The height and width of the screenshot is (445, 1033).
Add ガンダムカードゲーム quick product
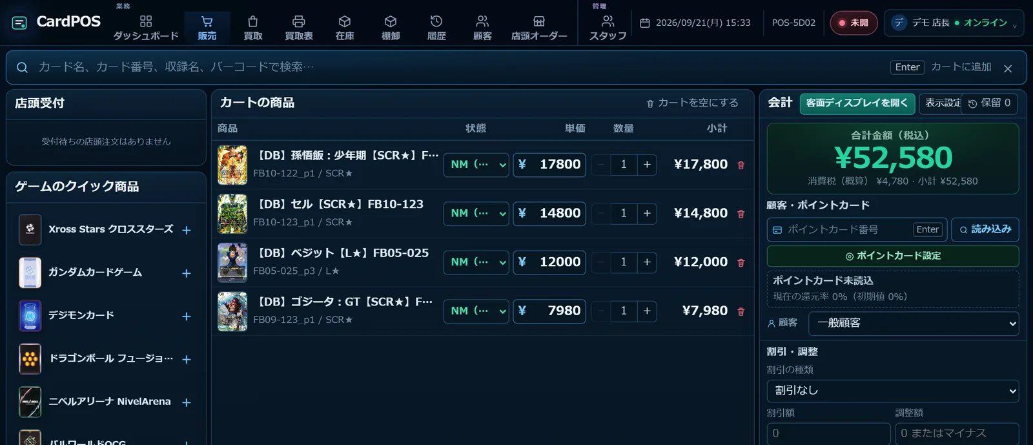point(187,273)
